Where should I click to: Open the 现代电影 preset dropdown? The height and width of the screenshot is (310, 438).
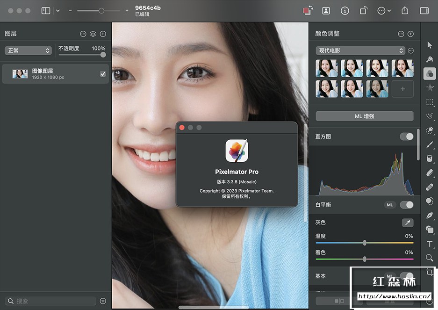pos(360,50)
